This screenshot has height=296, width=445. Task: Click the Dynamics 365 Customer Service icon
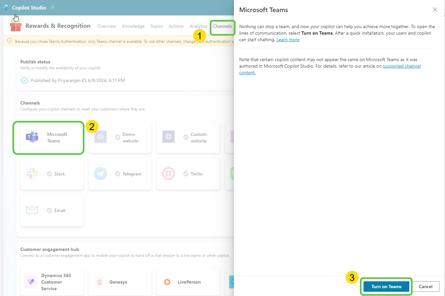[x=31, y=282]
